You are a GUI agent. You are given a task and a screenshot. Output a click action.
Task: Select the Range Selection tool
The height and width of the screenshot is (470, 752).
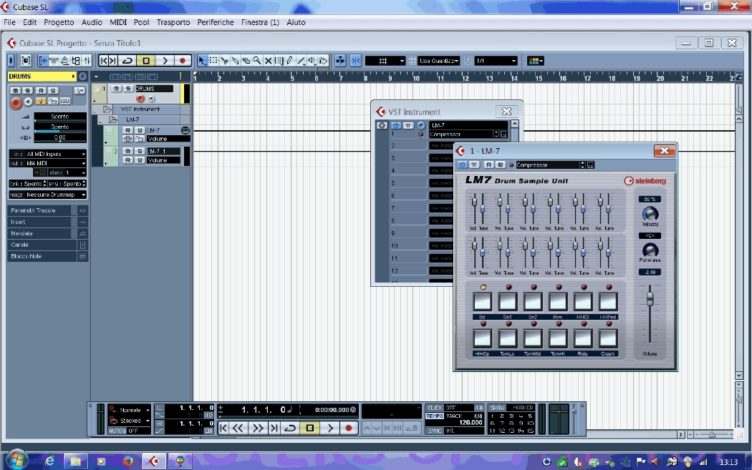tap(213, 61)
